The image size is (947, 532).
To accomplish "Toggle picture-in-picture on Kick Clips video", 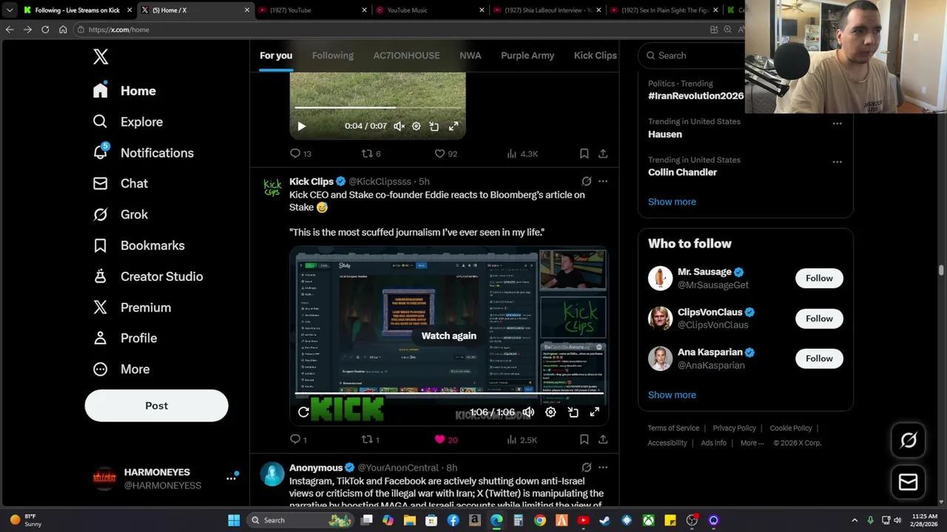I will [573, 412].
